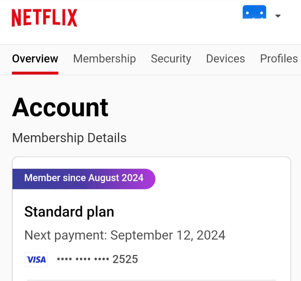
Task: Click the Next payment date line
Action: [x=125, y=235]
